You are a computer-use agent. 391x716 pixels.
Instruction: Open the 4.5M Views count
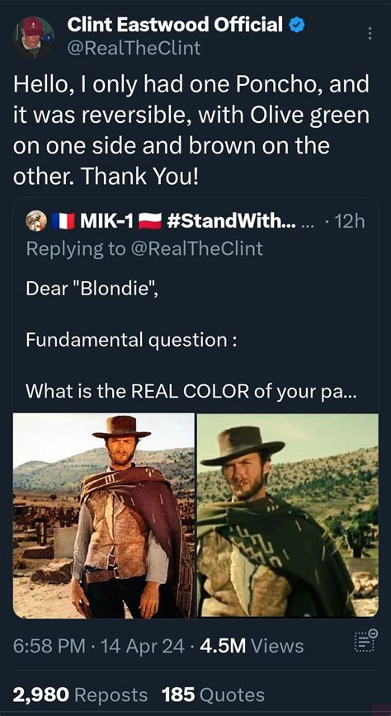[252, 646]
